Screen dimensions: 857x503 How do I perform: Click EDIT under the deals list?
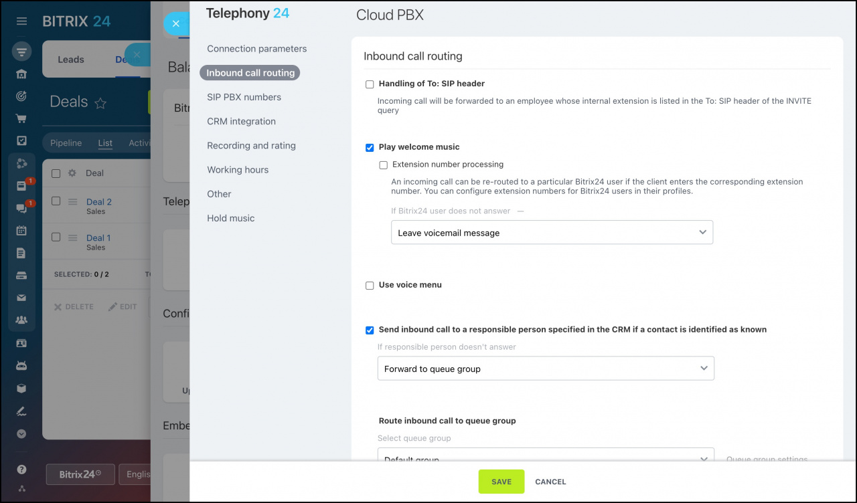123,307
